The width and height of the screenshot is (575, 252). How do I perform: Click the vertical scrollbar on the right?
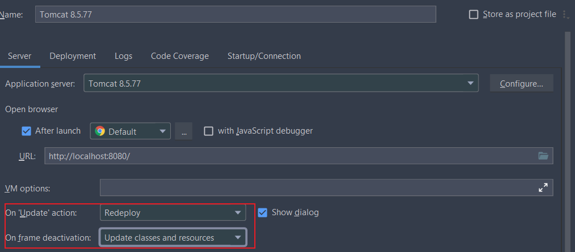568,141
